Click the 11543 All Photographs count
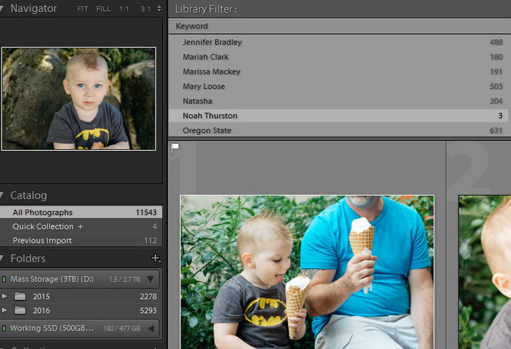This screenshot has height=349, width=511. click(x=146, y=212)
